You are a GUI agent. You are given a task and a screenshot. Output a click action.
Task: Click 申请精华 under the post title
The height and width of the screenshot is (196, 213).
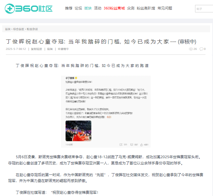(x=63, y=49)
